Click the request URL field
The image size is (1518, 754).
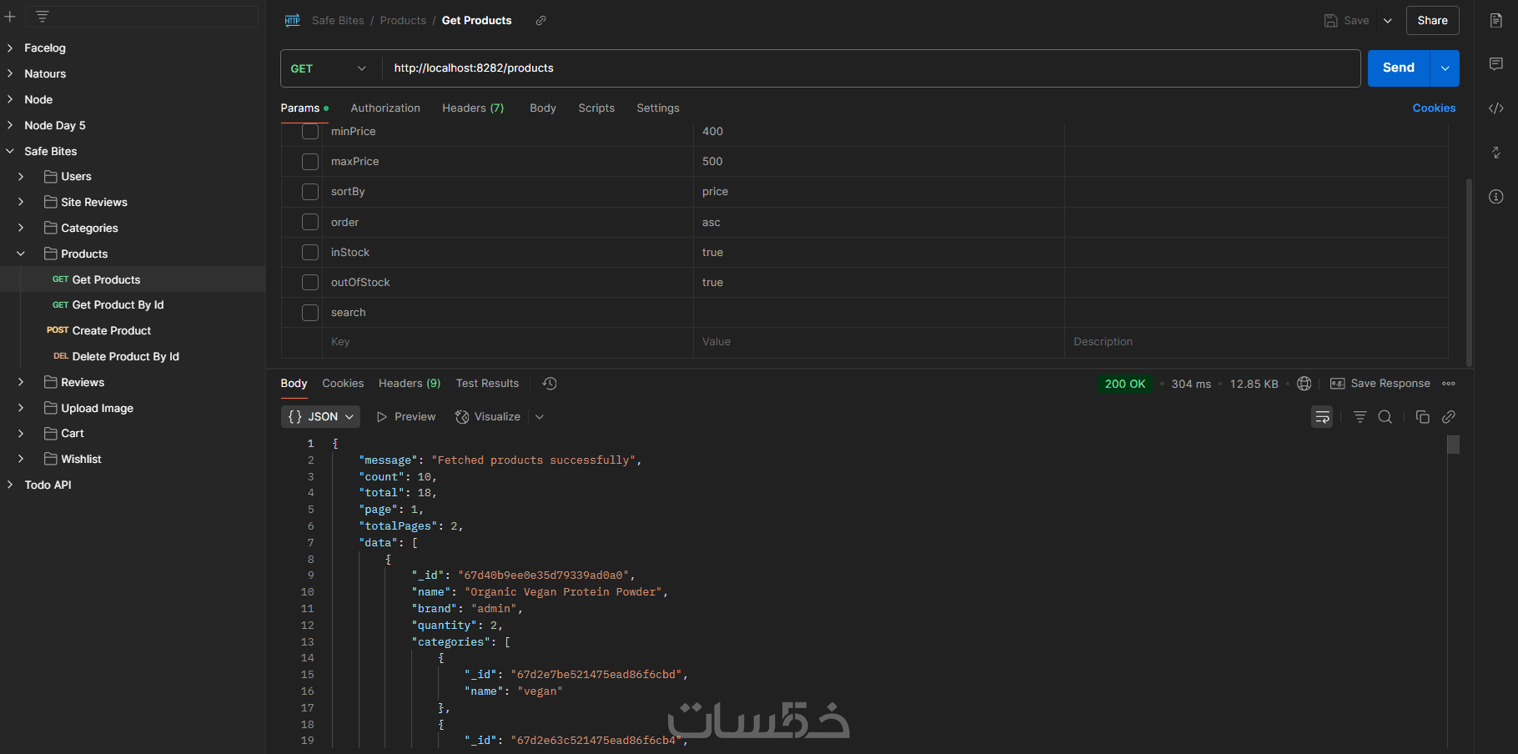[871, 68]
